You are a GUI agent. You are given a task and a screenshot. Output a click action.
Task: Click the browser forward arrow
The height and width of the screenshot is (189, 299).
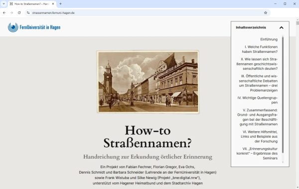pyautogui.click(x=11, y=13)
